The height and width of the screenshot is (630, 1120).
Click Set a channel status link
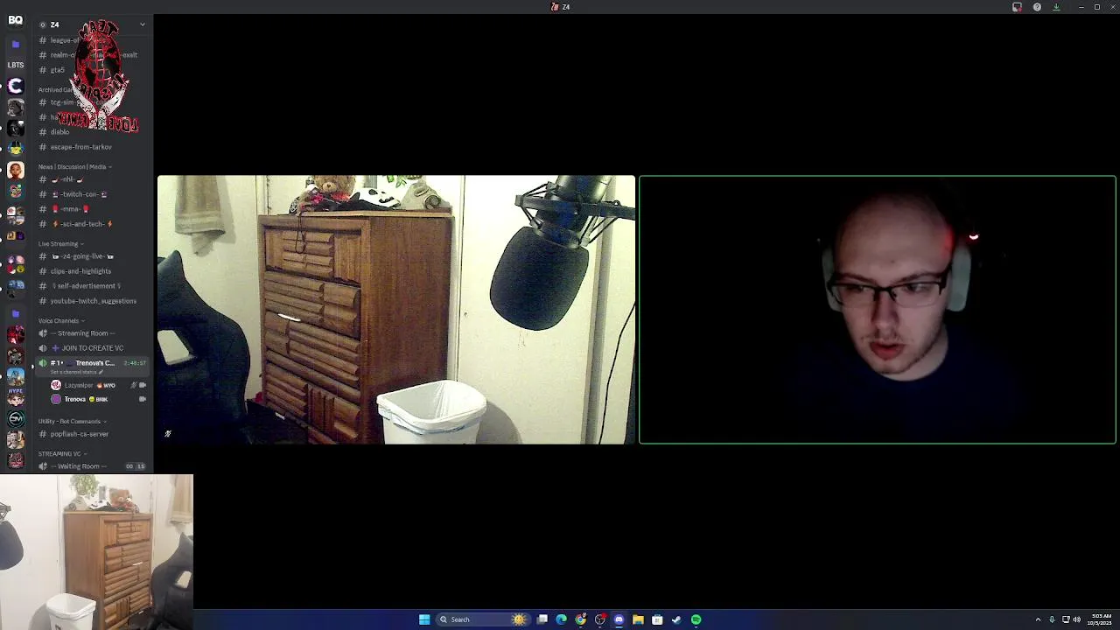[76, 373]
